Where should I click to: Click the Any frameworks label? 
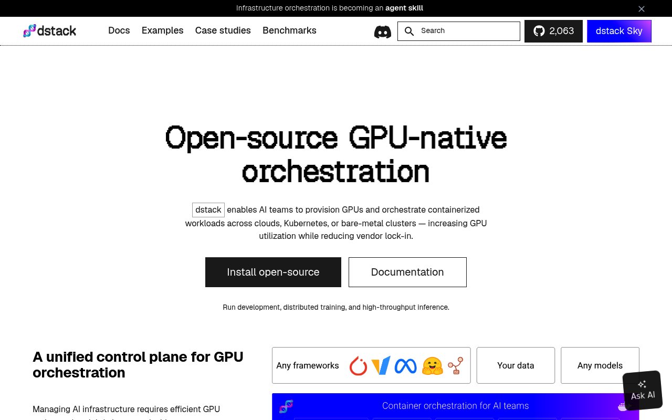pyautogui.click(x=308, y=365)
